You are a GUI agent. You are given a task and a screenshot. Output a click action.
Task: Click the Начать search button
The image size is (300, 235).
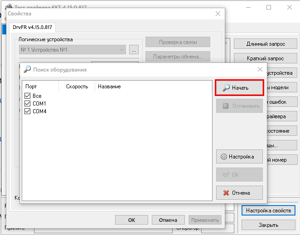click(x=239, y=88)
